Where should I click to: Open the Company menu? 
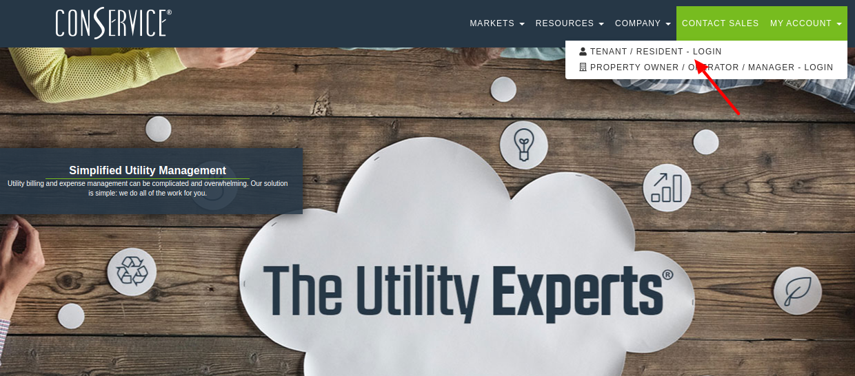coord(643,23)
